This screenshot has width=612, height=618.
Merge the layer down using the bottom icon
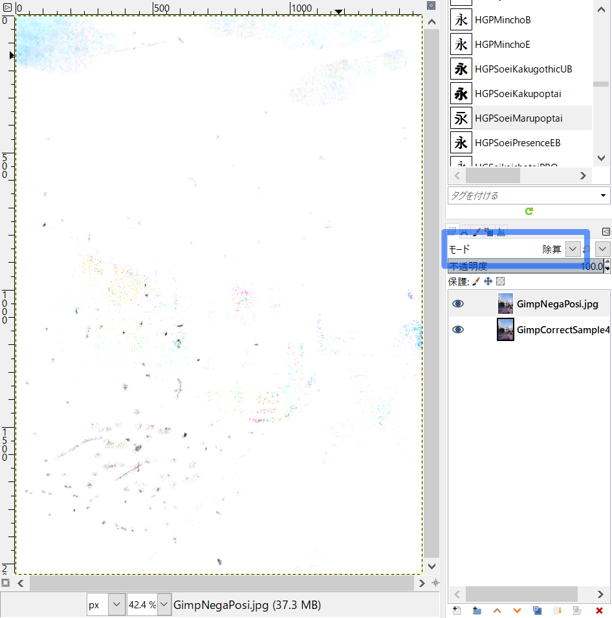557,610
